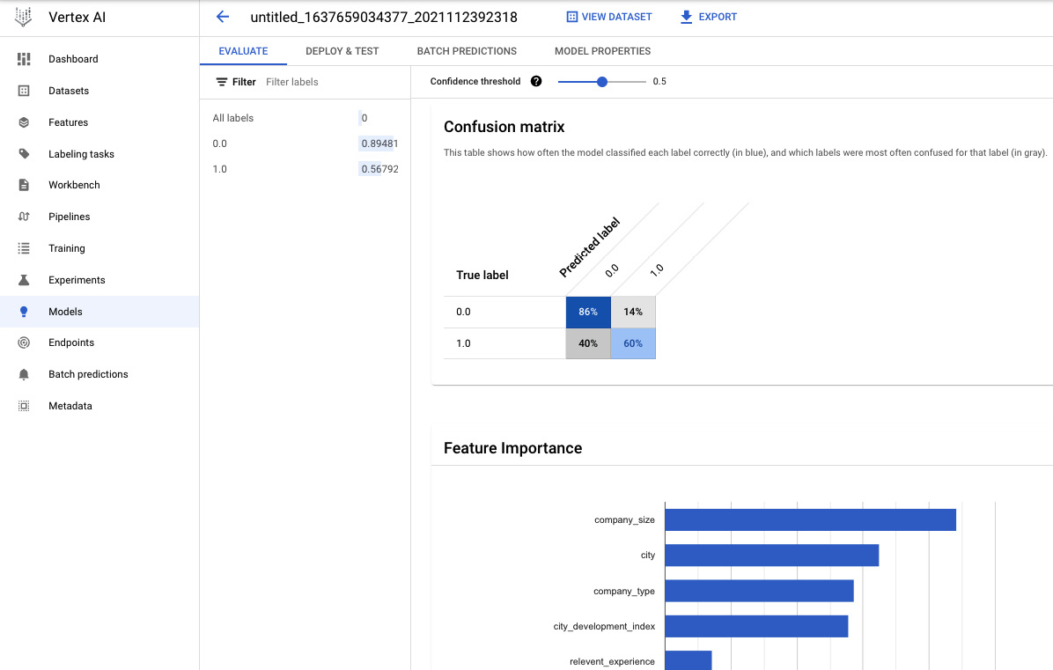Click the Feature Importance heading
This screenshot has height=670, width=1053.
tap(513, 448)
